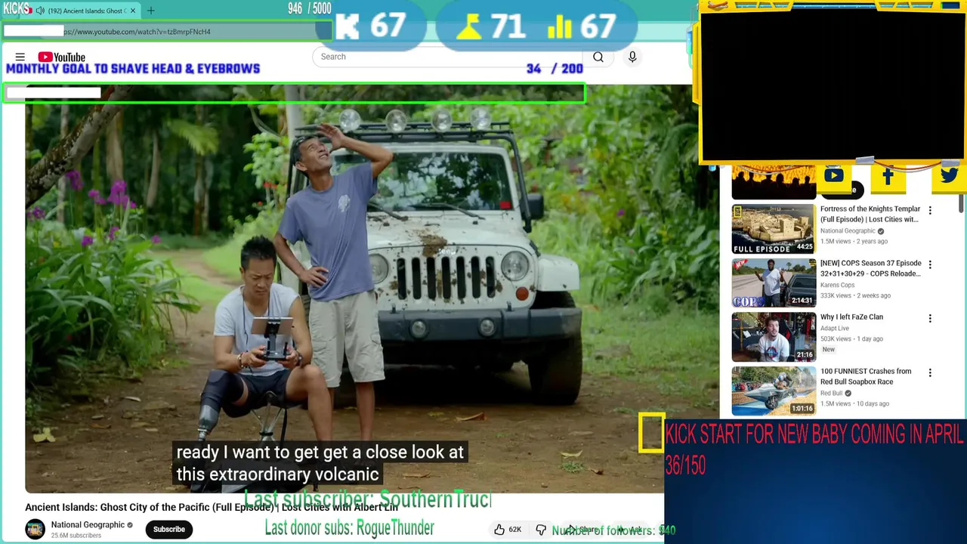Go to the YouTube home logo
This screenshot has height=544, width=967.
[x=61, y=57]
